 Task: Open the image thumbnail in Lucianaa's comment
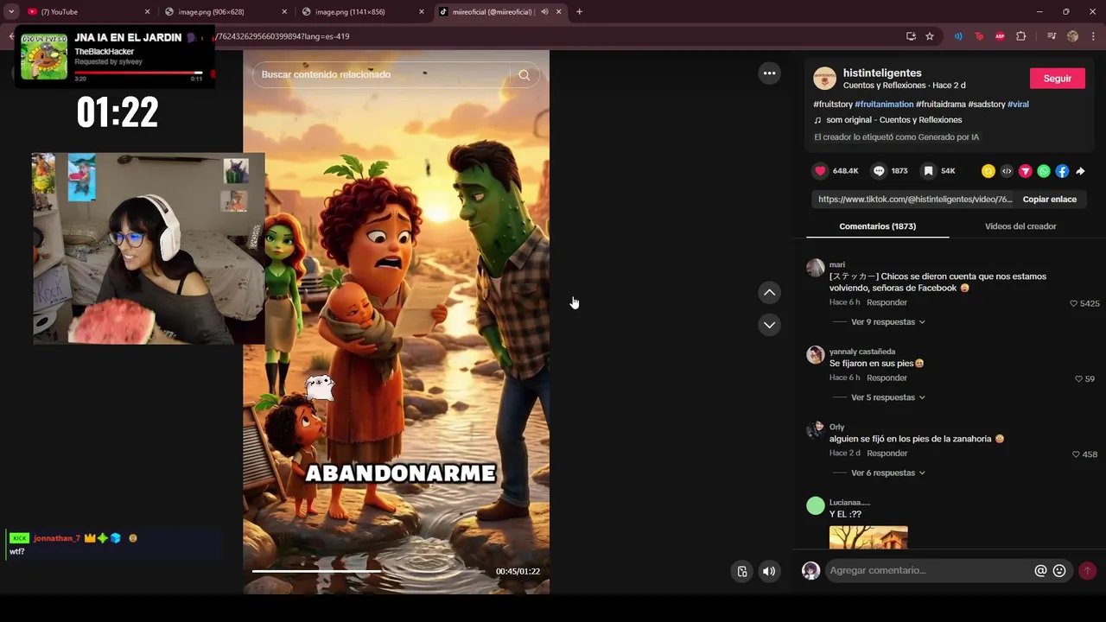[x=868, y=537]
